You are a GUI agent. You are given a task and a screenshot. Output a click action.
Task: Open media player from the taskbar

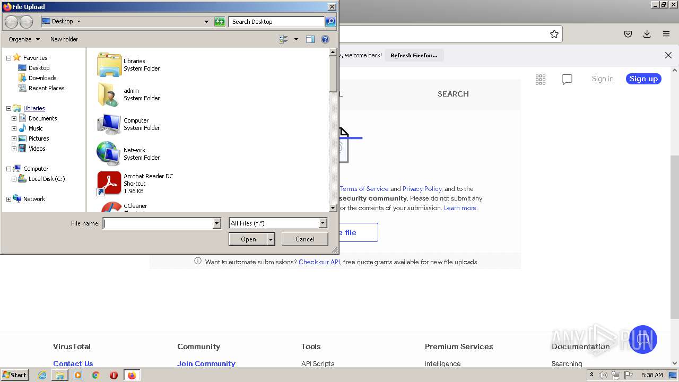(x=78, y=375)
